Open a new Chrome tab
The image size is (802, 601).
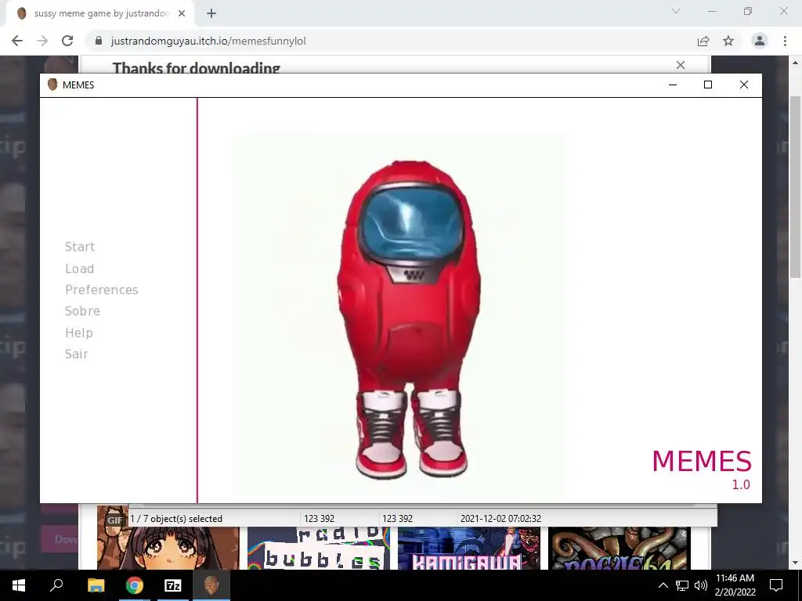[211, 13]
